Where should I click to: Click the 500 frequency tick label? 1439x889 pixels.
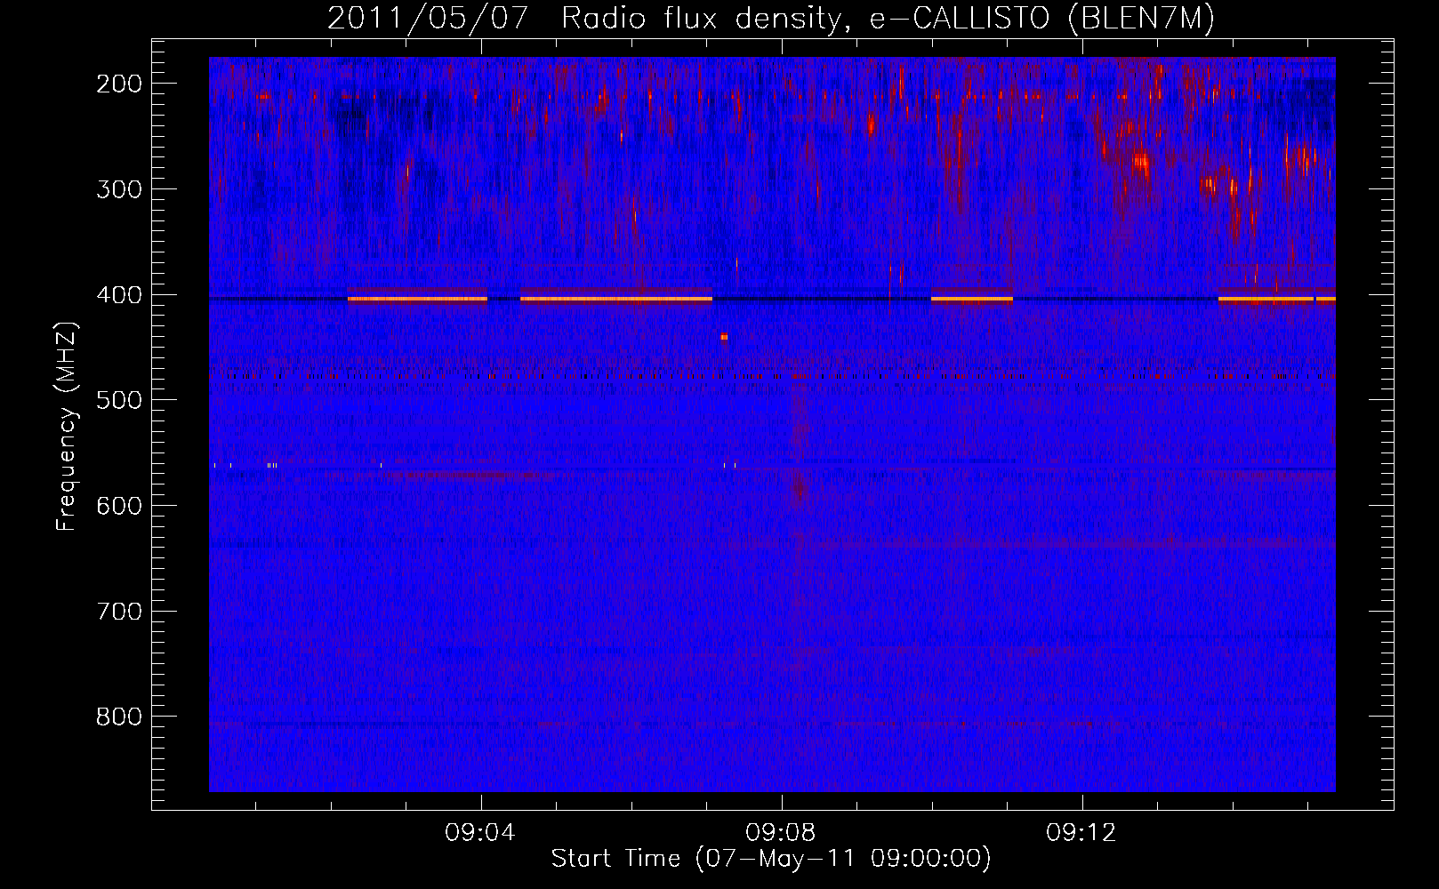click(x=119, y=400)
